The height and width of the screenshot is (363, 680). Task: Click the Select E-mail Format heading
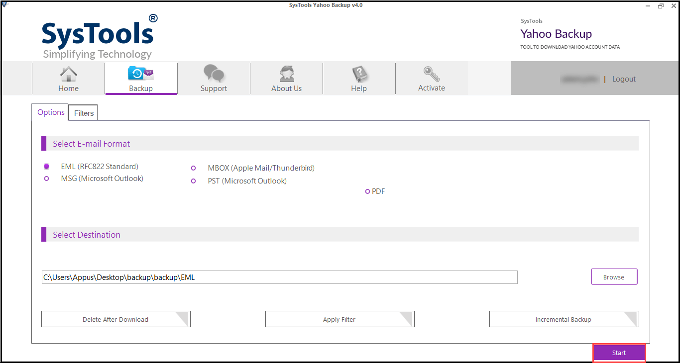tap(92, 144)
